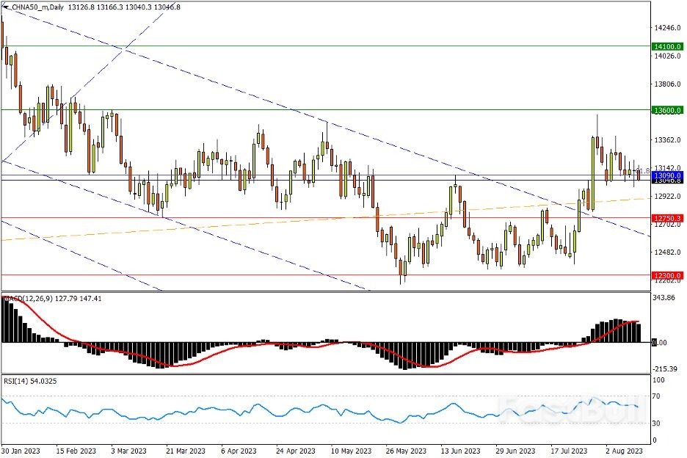This screenshot has width=687, height=458.
Task: Click the 2 Aug 2023 date label
Action: [625, 451]
